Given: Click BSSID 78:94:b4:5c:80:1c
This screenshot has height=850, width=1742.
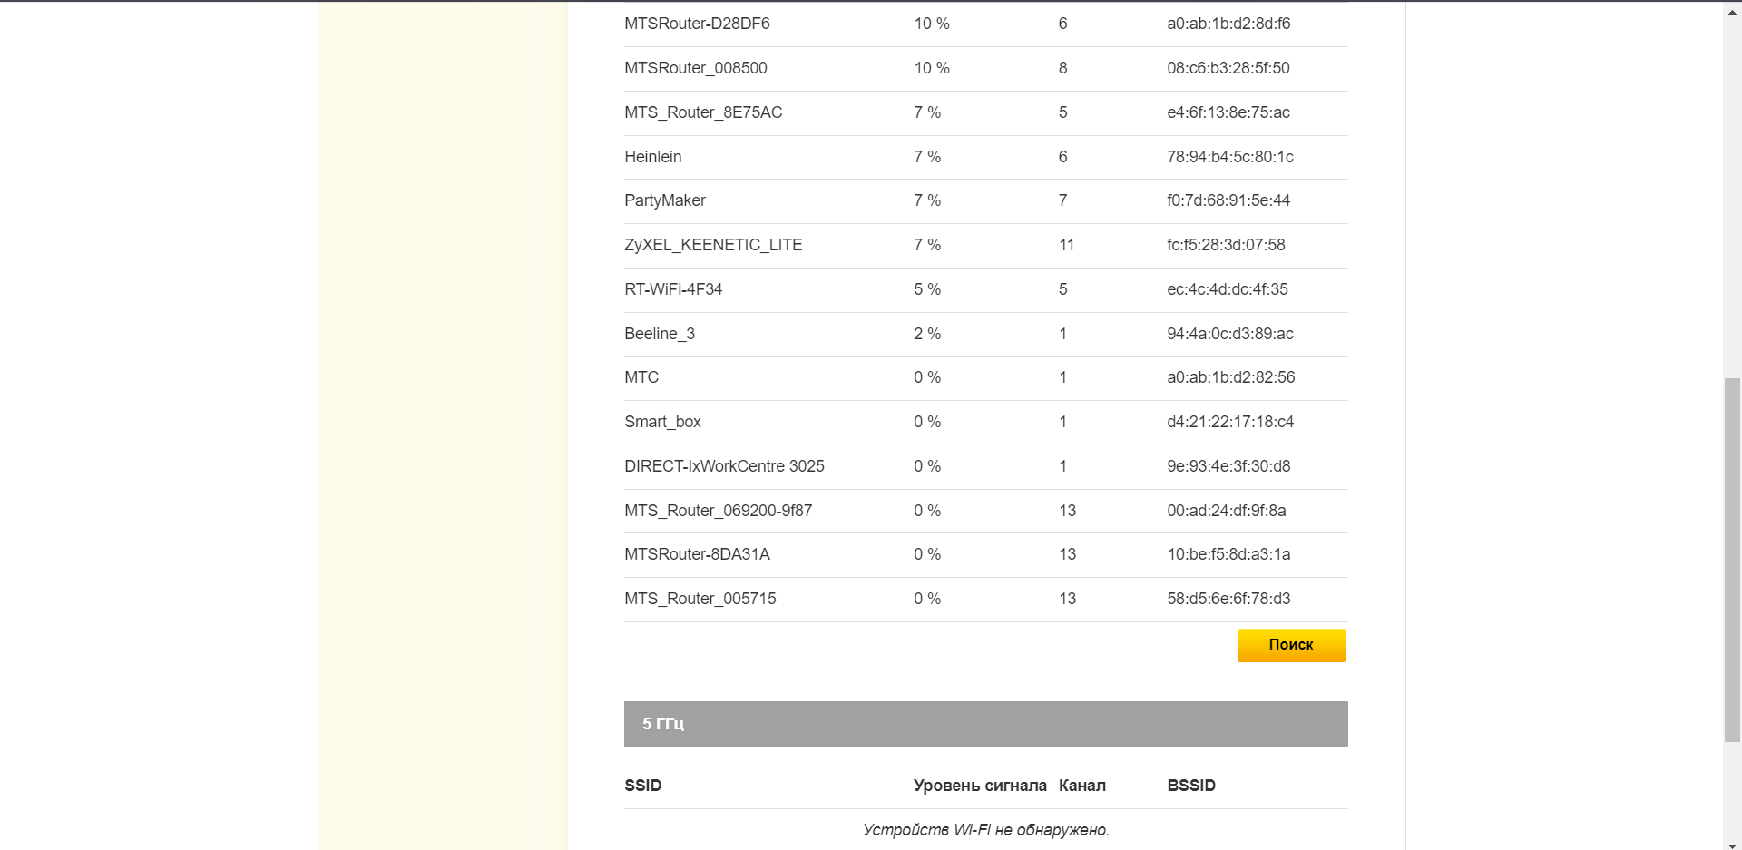Looking at the screenshot, I should 1230,157.
